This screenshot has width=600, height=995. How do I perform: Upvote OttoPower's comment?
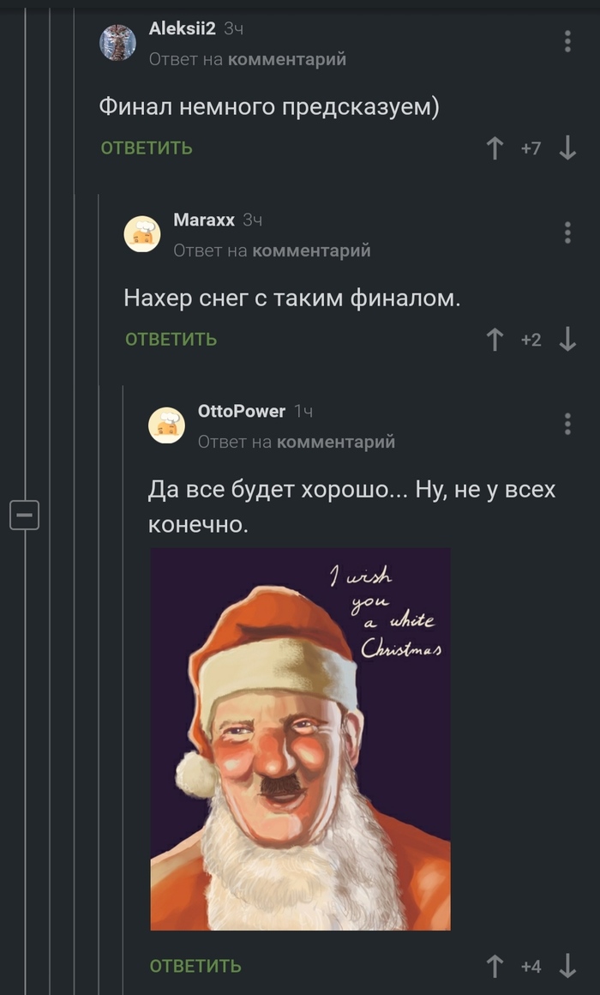coord(495,967)
